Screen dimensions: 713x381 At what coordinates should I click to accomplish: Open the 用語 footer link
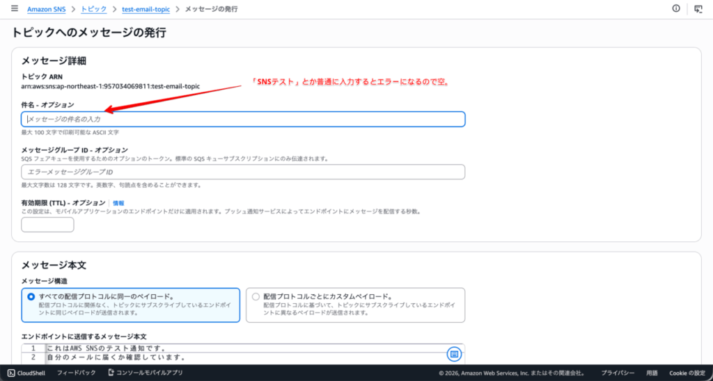click(652, 373)
